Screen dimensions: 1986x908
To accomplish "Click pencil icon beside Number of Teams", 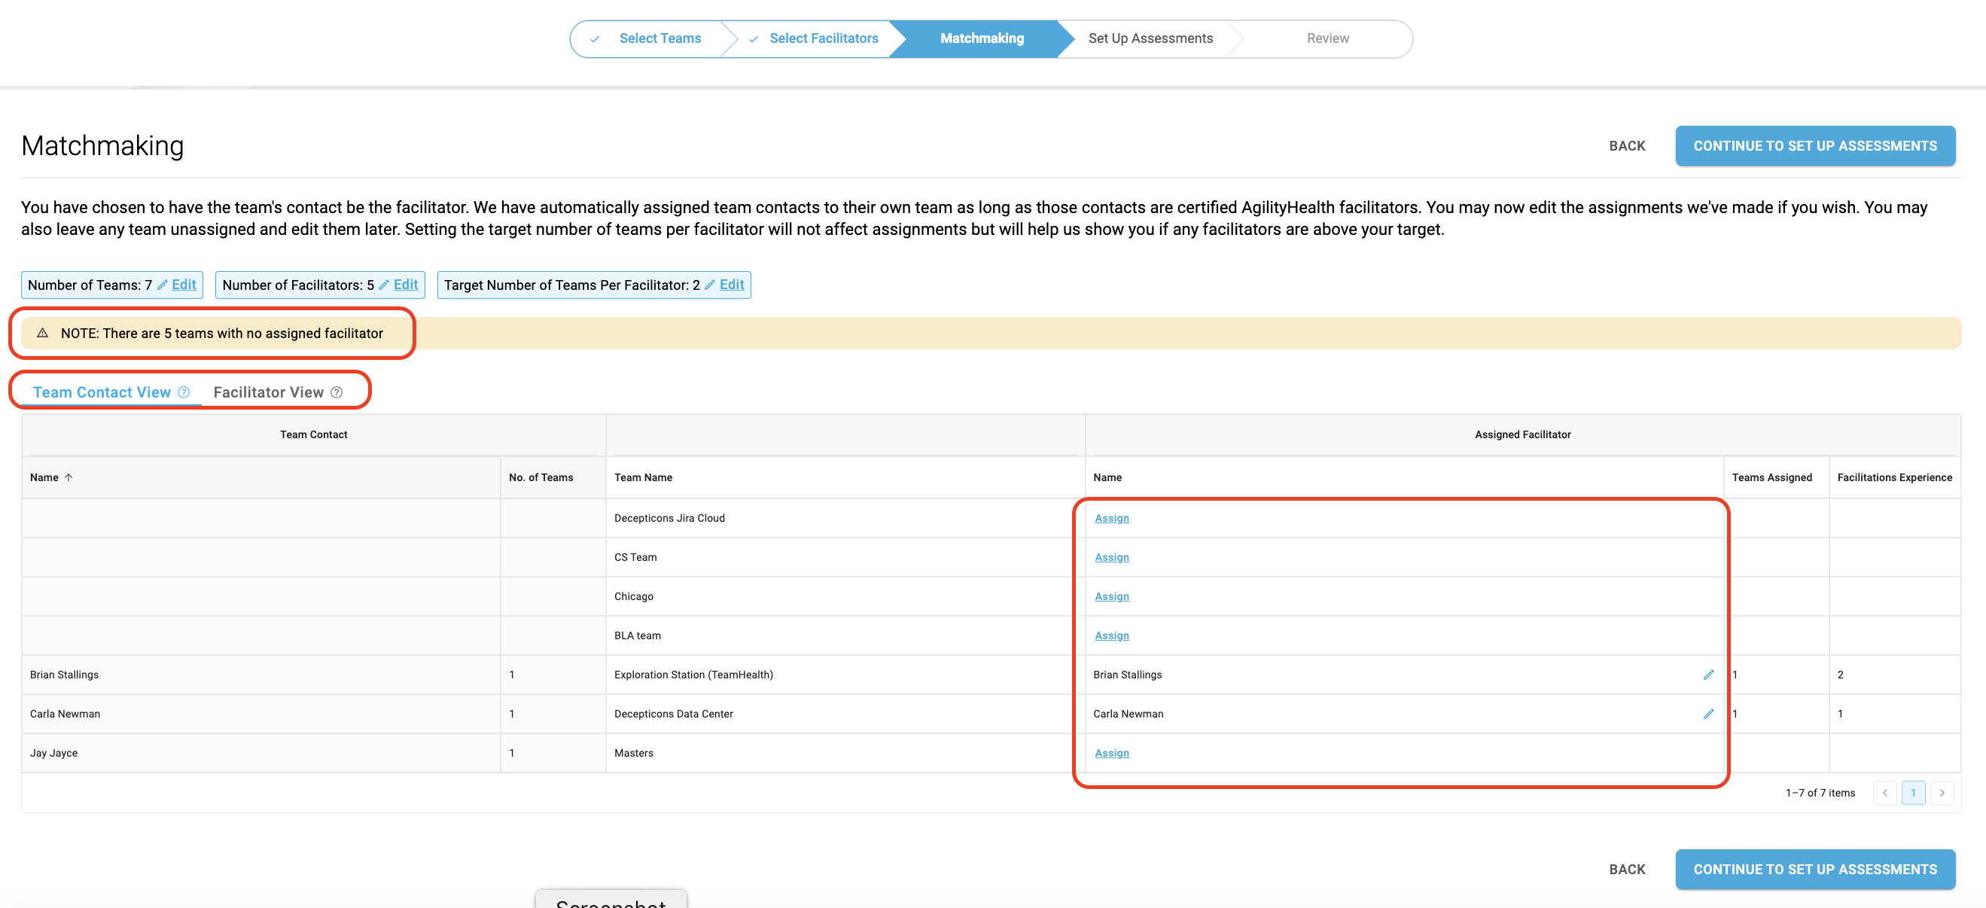I will [162, 285].
